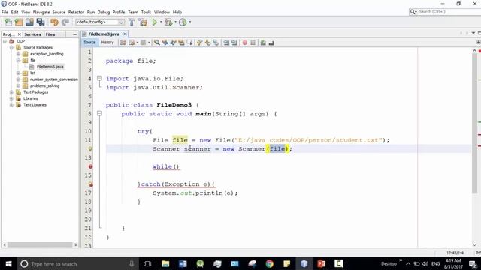Click the Toggle Rectangular Selection editor icon

[x=189, y=43]
